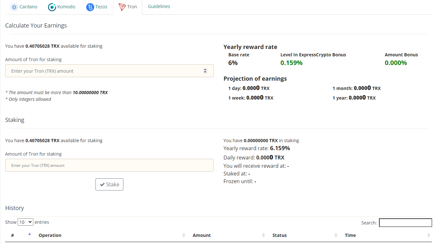Click the Staking section Tron amount field
437x243 pixels.
tap(109, 165)
